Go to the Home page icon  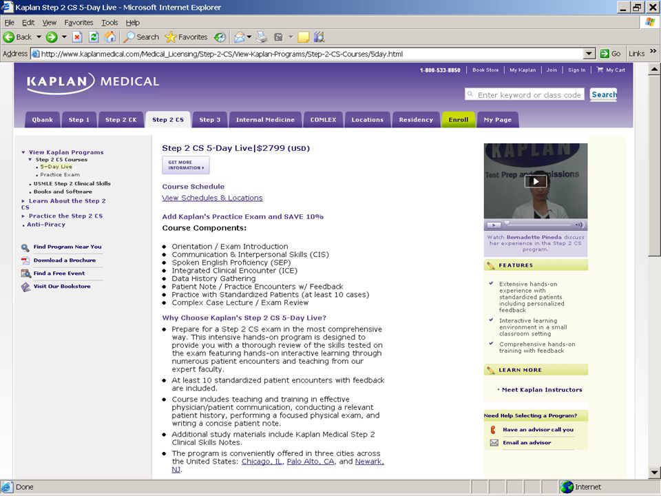(110, 37)
